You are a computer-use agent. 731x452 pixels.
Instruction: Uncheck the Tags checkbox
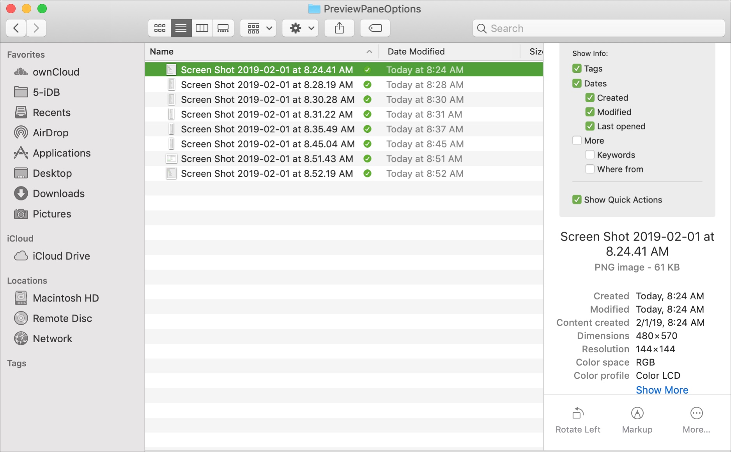(577, 69)
